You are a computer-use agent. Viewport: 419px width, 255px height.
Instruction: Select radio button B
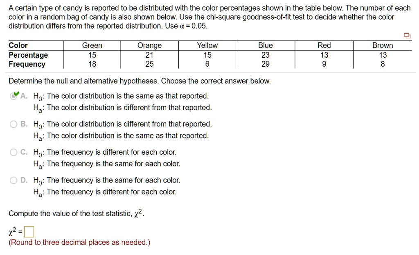pos(13,124)
